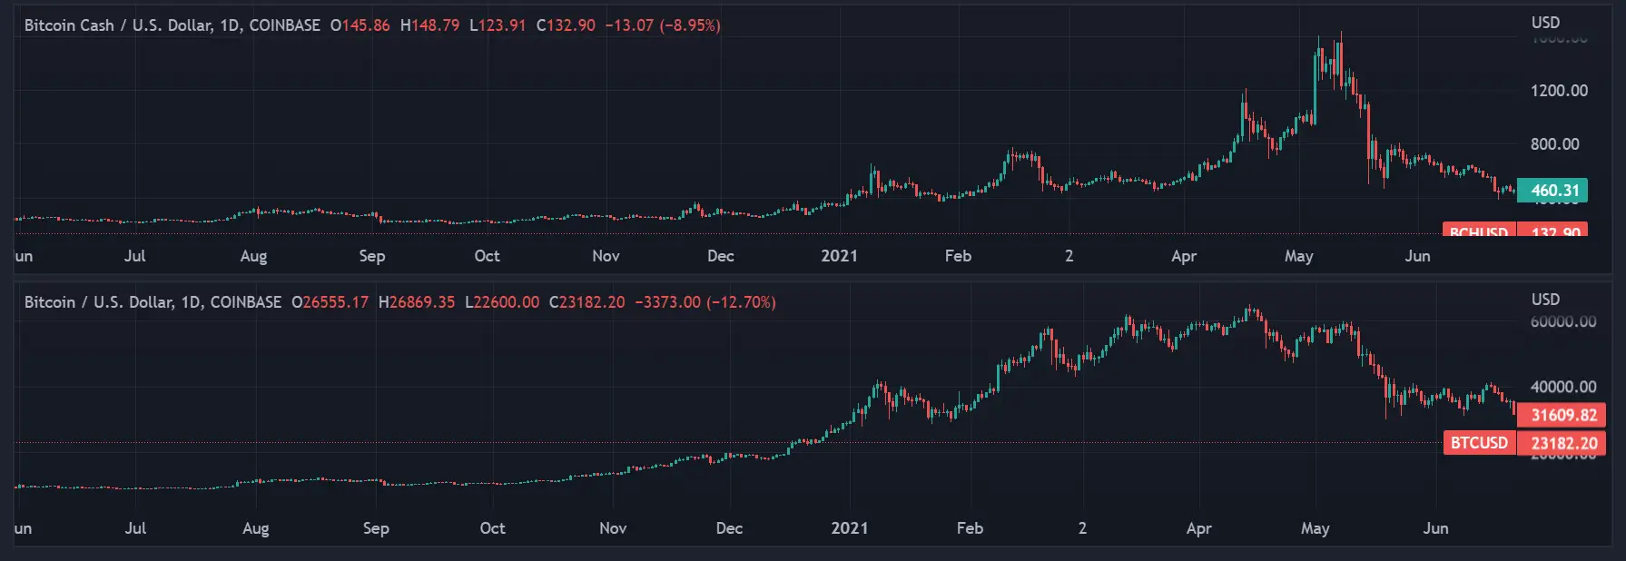Click 40000.00 on the Bitcoin price scale

pyautogui.click(x=1562, y=387)
